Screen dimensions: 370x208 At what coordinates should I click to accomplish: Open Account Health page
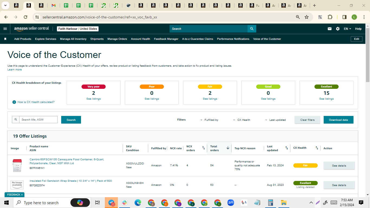pyautogui.click(x=141, y=39)
